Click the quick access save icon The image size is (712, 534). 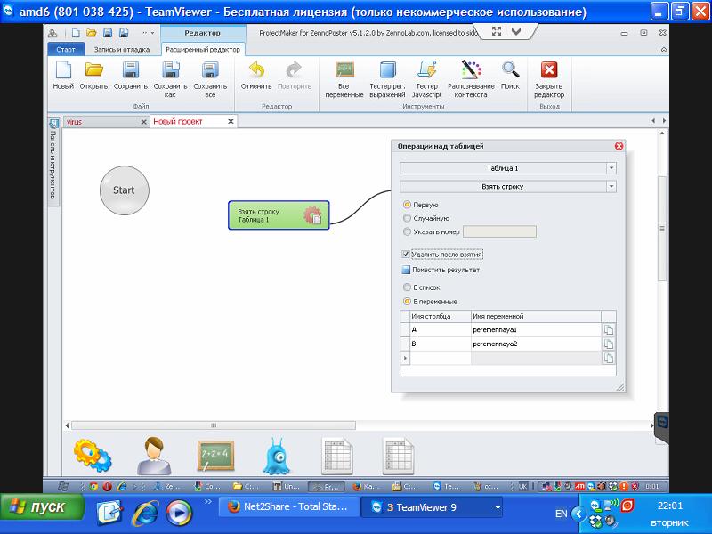click(108, 33)
